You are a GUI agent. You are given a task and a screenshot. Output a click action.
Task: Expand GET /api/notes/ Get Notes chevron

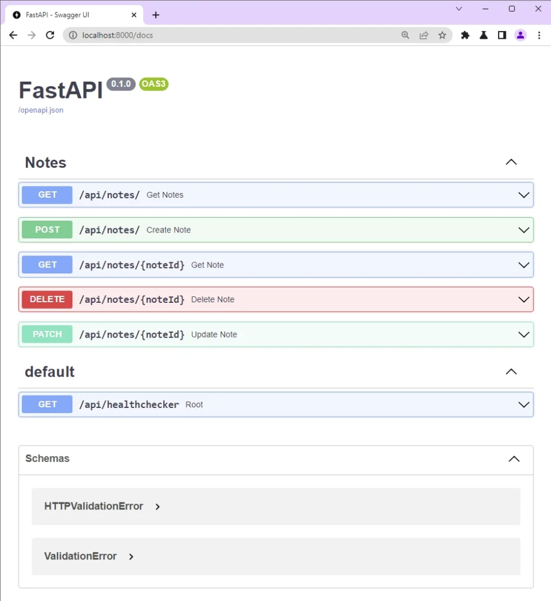tap(524, 195)
